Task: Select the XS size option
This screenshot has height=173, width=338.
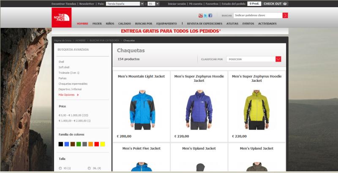Action: click(60, 168)
